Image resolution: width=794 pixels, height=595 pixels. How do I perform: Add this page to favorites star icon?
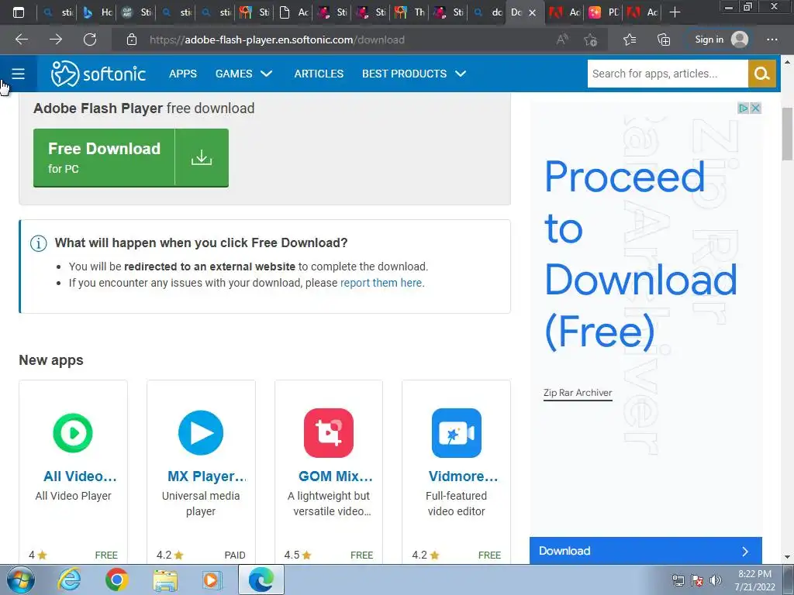pos(590,40)
